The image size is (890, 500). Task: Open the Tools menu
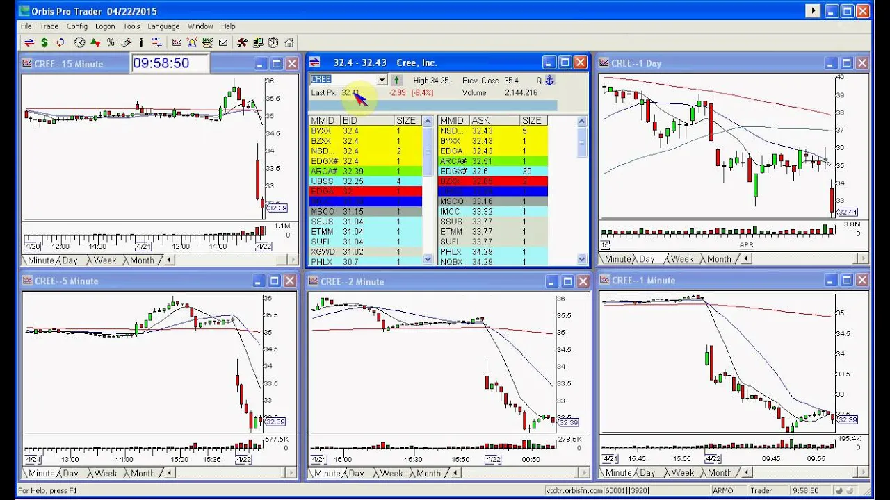tap(131, 26)
